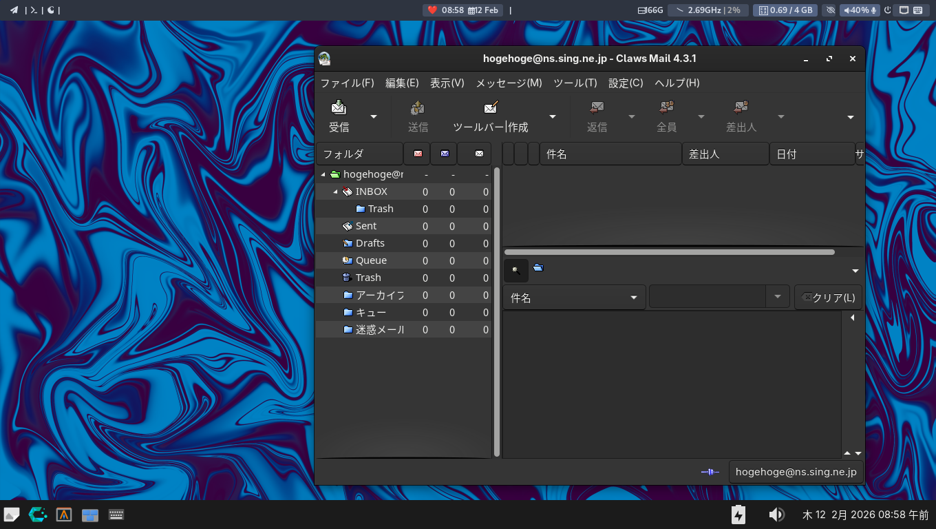Click the 受信 (receive mail) toolbar icon
Image resolution: width=936 pixels, height=529 pixels.
click(339, 116)
